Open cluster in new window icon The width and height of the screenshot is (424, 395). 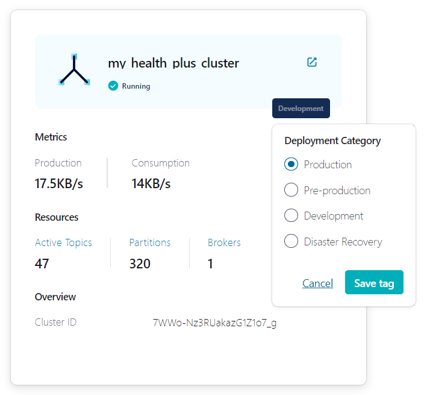(312, 62)
